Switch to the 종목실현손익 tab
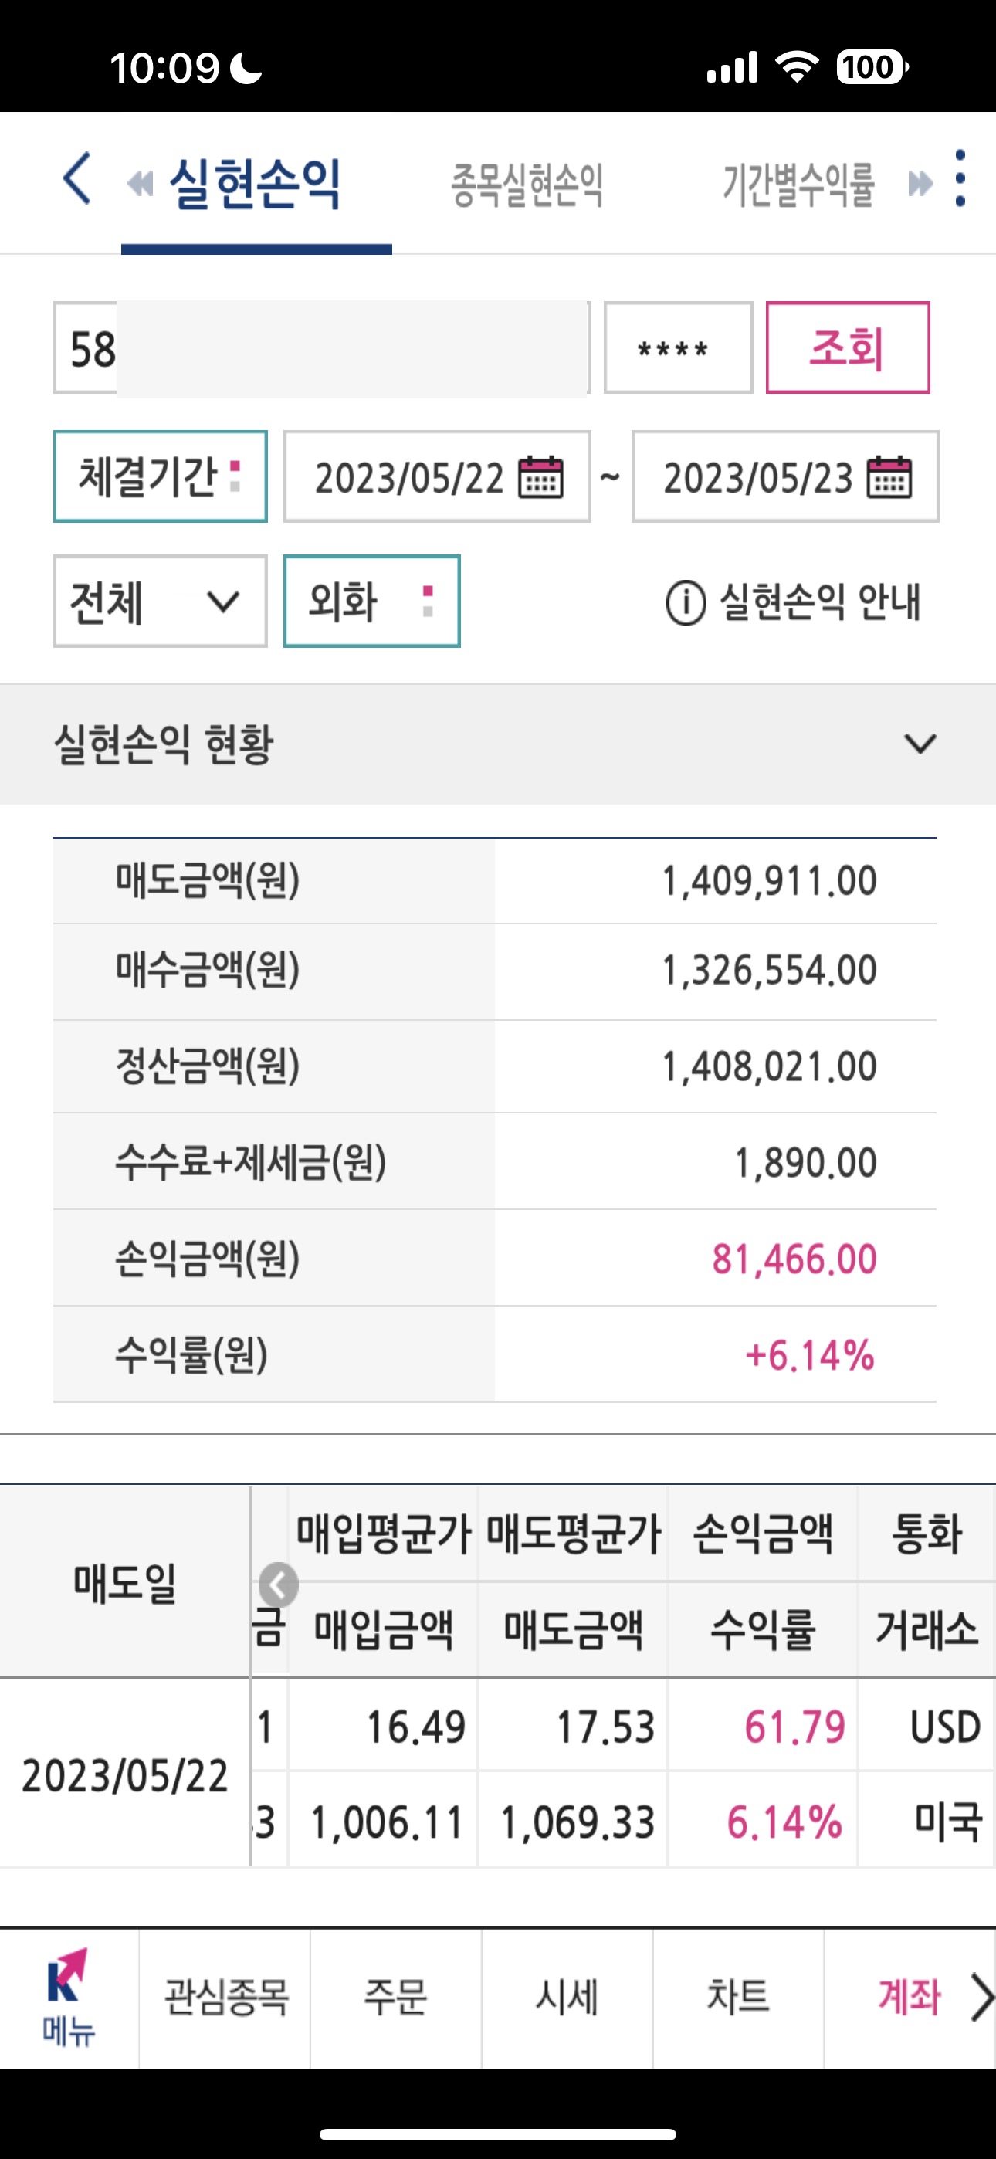The width and height of the screenshot is (996, 2159). pyautogui.click(x=527, y=185)
